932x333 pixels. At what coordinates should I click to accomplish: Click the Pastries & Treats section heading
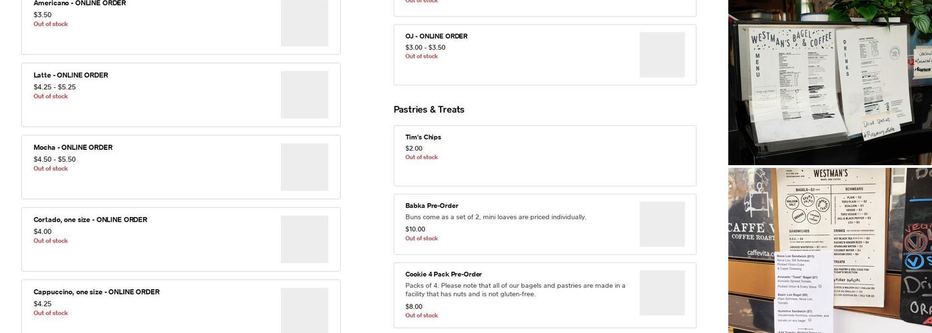[429, 109]
